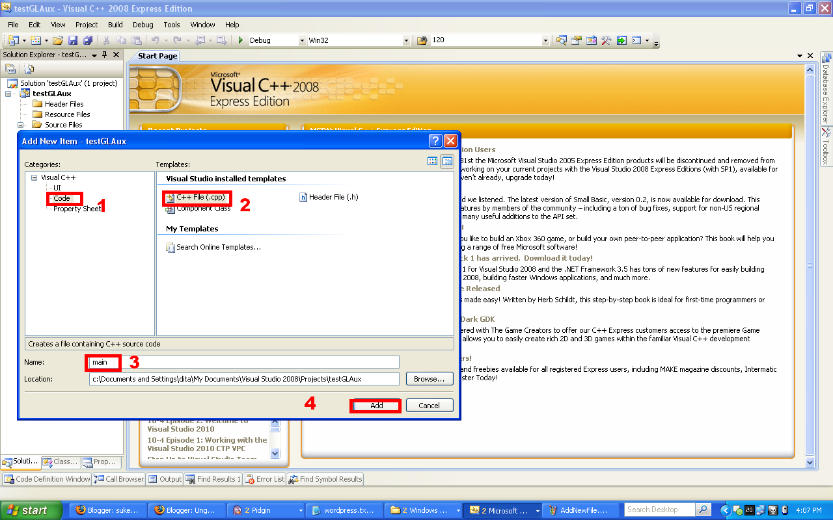Image resolution: width=833 pixels, height=520 pixels.
Task: Click the Cancel button
Action: (430, 406)
